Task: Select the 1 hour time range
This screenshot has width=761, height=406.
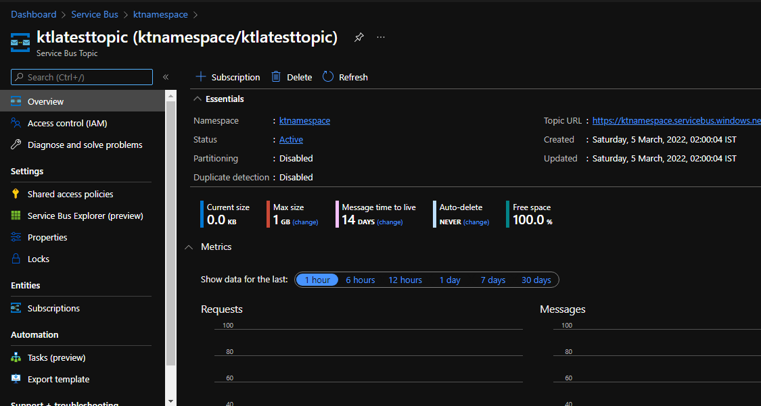Action: [317, 280]
